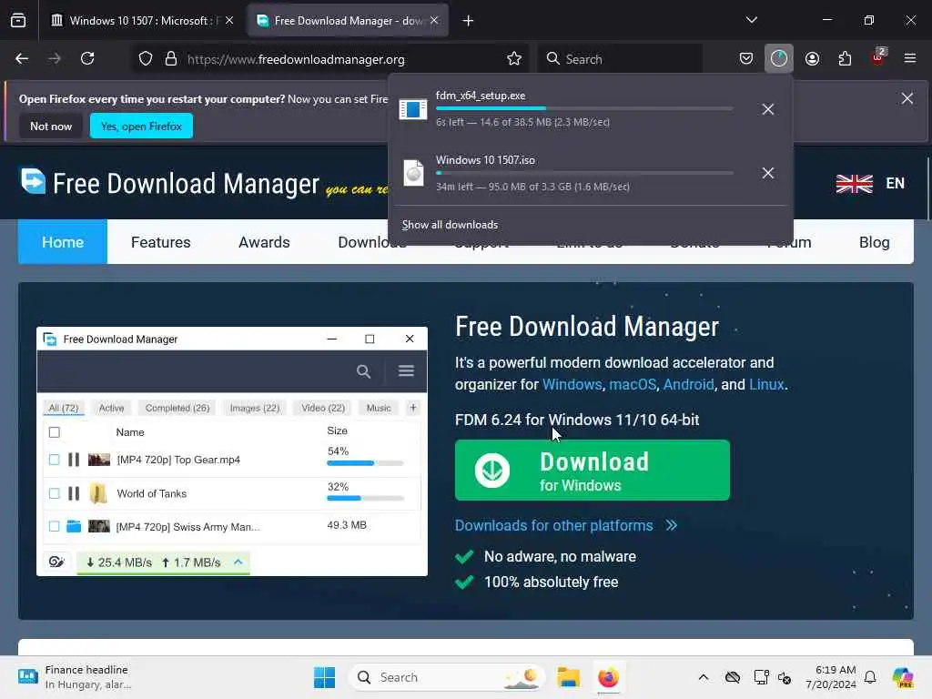
Task: Click the plus icon after Music tab
Action: click(413, 408)
